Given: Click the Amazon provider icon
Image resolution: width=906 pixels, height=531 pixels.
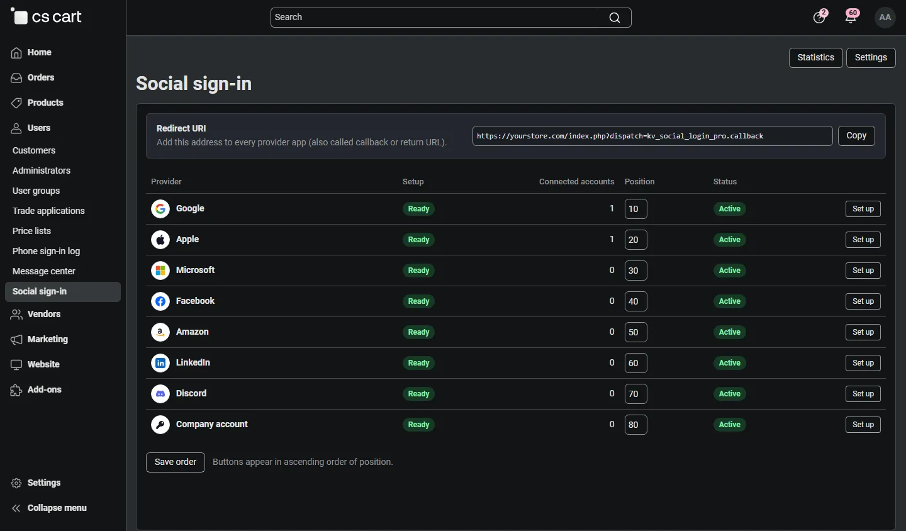Looking at the screenshot, I should (x=160, y=332).
